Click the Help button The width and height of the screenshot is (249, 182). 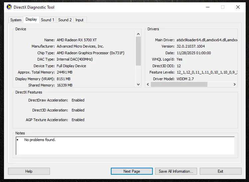tap(29, 171)
